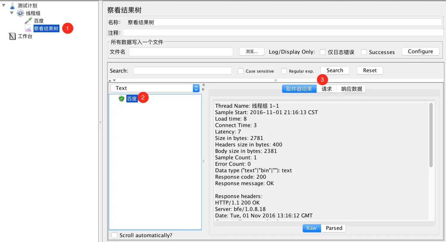Enable Scroll automatically checkbox
The height and width of the screenshot is (242, 446).
click(x=114, y=235)
